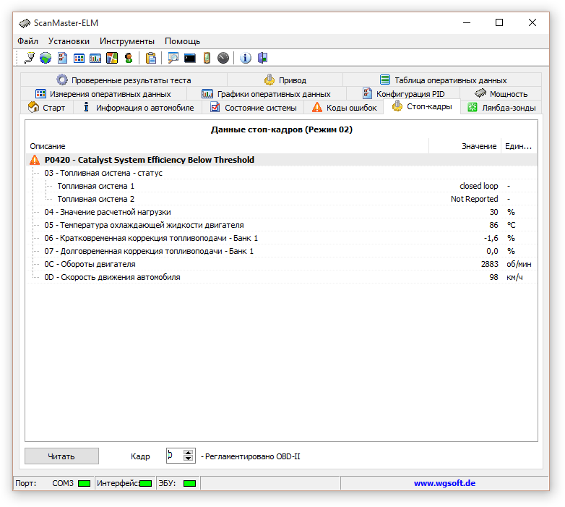The image size is (565, 507).
Task: Click the globe toolbar icon
Action: [46, 58]
